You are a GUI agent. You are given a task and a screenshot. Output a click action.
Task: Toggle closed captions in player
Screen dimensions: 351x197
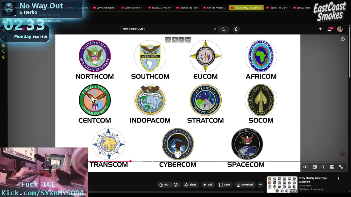pyautogui.click(x=315, y=167)
